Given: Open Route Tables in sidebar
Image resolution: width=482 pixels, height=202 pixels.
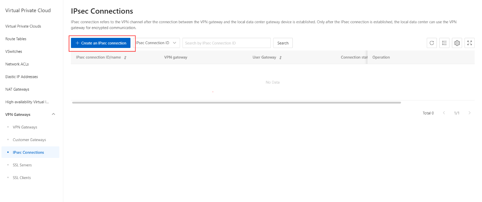Looking at the screenshot, I should [x=16, y=39].
